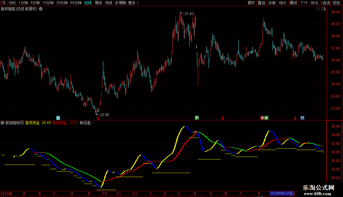Click the 38.00 price axis label
Screen dimensions: 343x197
[335, 12]
